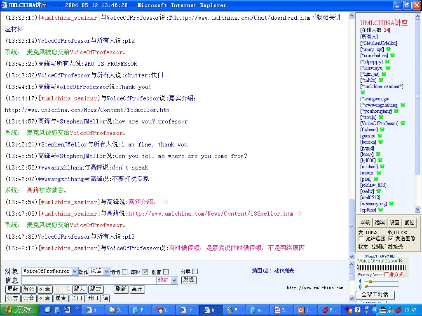
Task: Open the 133mellor.htm link in red message
Action: 211,214
